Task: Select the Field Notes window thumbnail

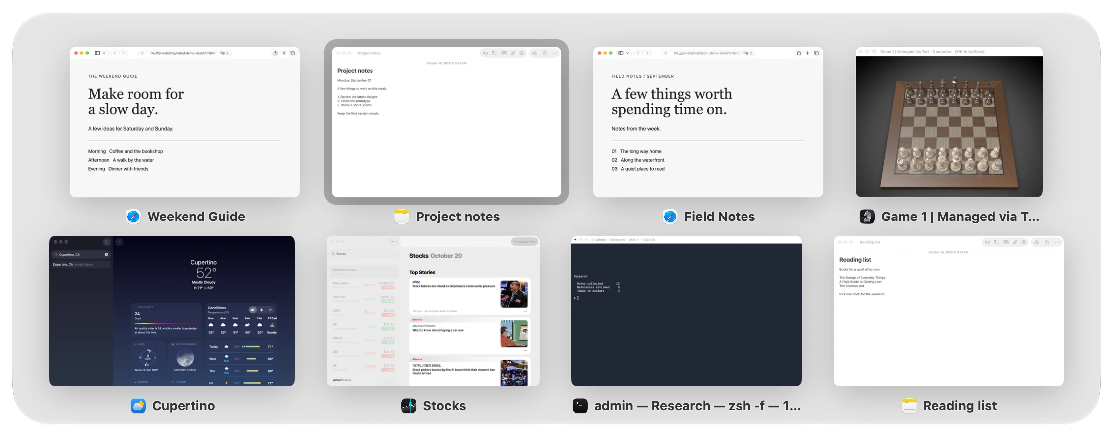Action: (x=708, y=122)
